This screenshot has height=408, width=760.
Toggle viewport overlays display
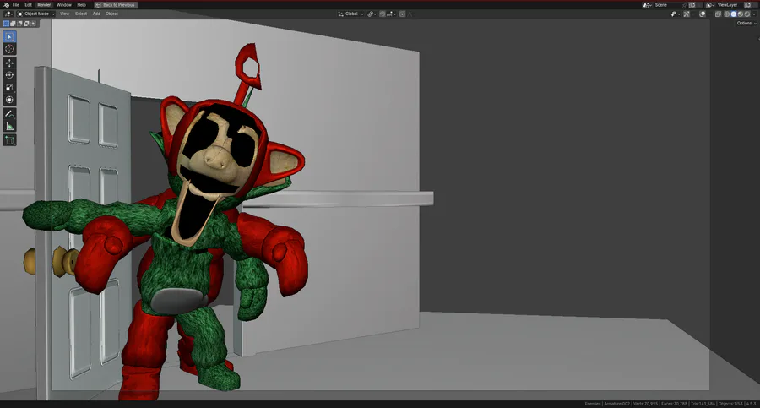click(703, 14)
